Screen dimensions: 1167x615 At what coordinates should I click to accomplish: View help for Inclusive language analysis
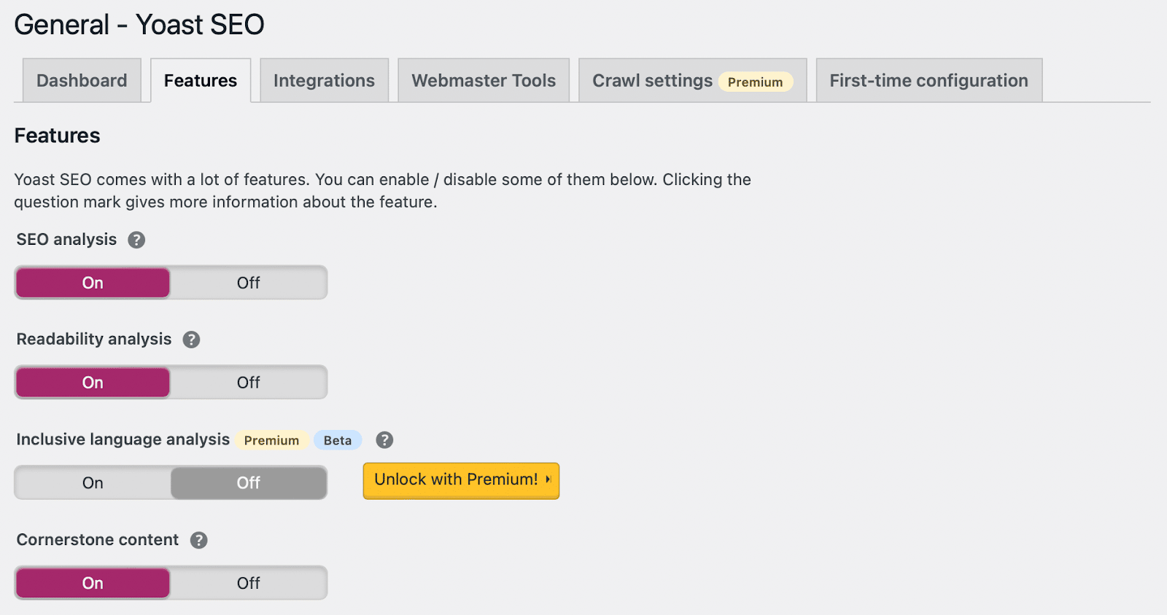pyautogui.click(x=384, y=439)
